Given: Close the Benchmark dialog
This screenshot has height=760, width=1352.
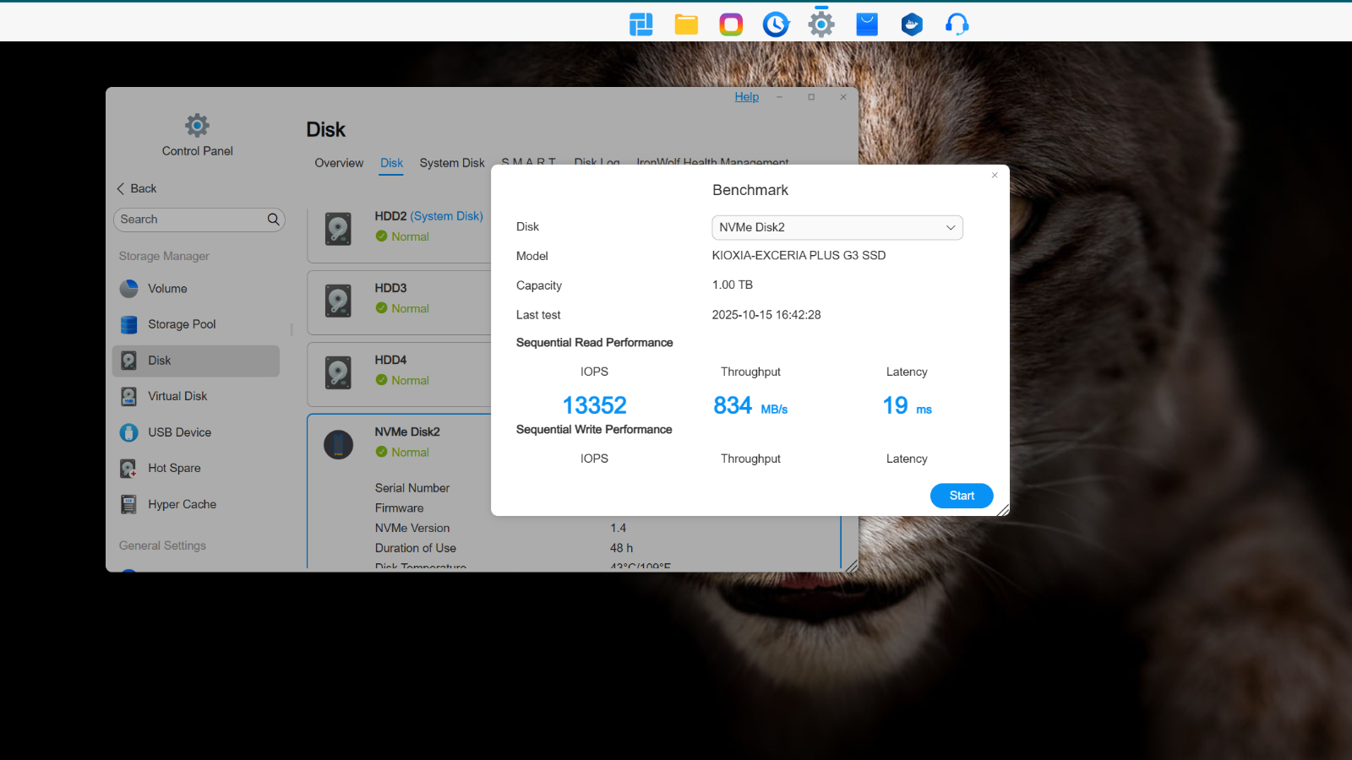Looking at the screenshot, I should [x=995, y=176].
